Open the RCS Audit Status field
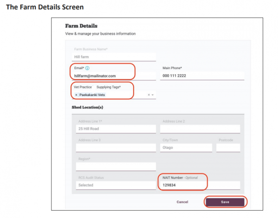Viewport: 278px width, 218px height. [116, 185]
